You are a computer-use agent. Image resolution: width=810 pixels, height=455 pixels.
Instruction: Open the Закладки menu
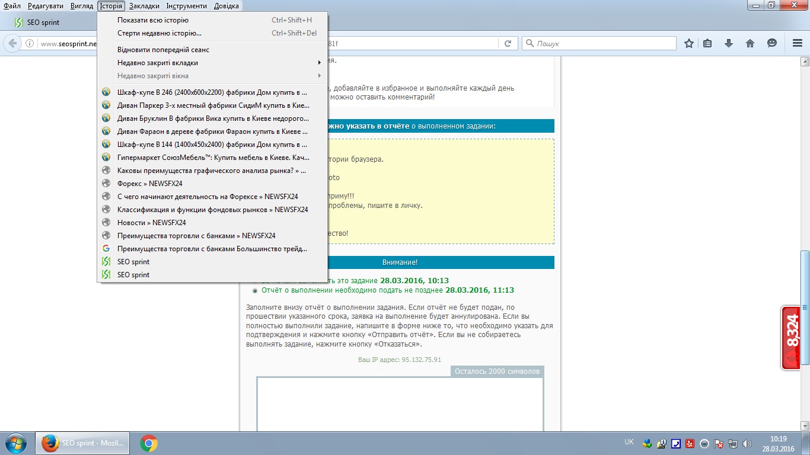144,6
